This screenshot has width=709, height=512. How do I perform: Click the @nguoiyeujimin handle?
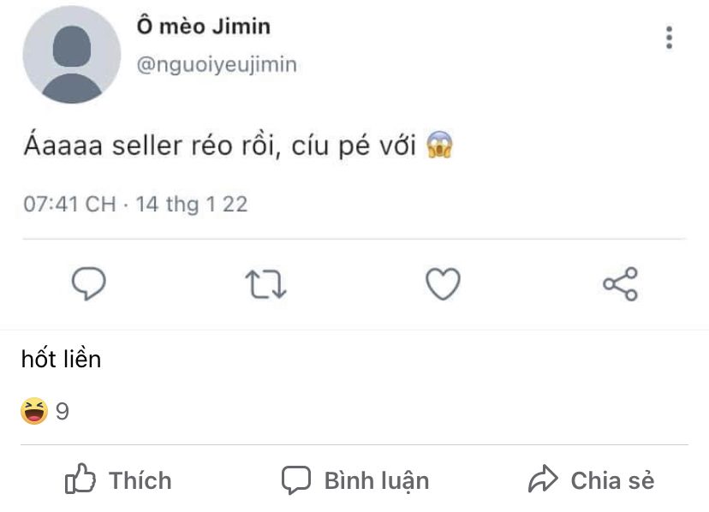[x=217, y=65]
